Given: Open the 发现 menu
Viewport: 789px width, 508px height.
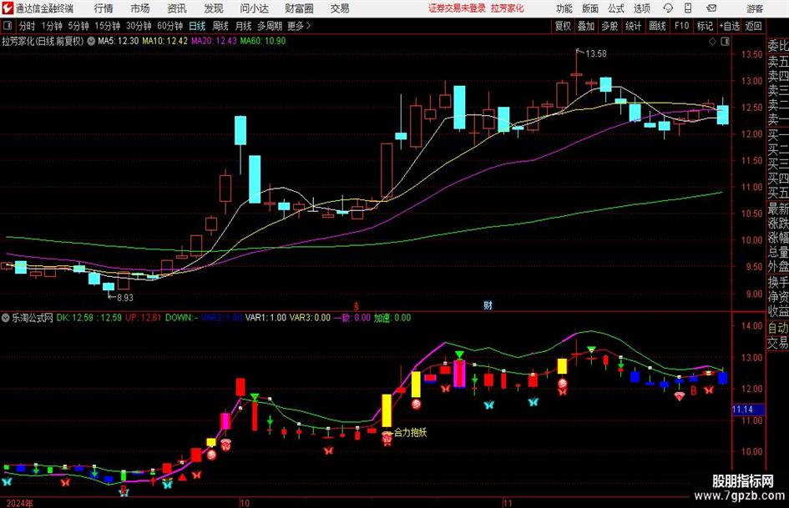Looking at the screenshot, I should click(214, 8).
